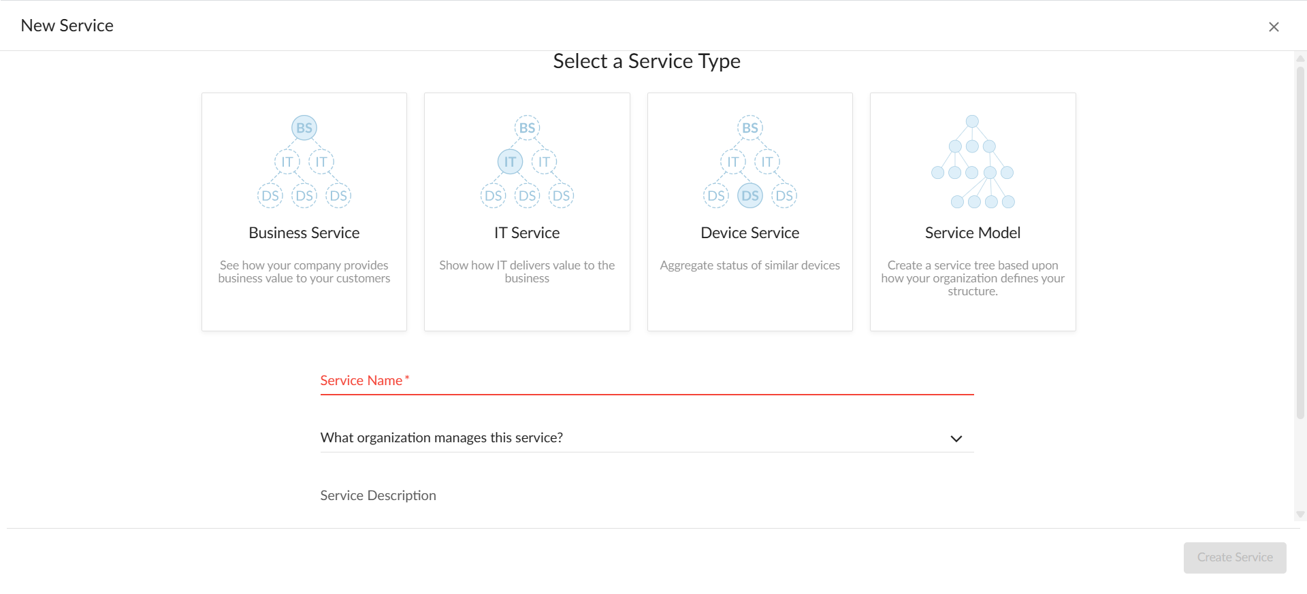
Task: Expand the organization dropdown chevron
Action: pos(956,439)
